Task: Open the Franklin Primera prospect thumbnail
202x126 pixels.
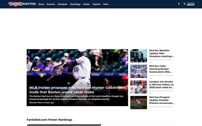Action: tap(139, 102)
